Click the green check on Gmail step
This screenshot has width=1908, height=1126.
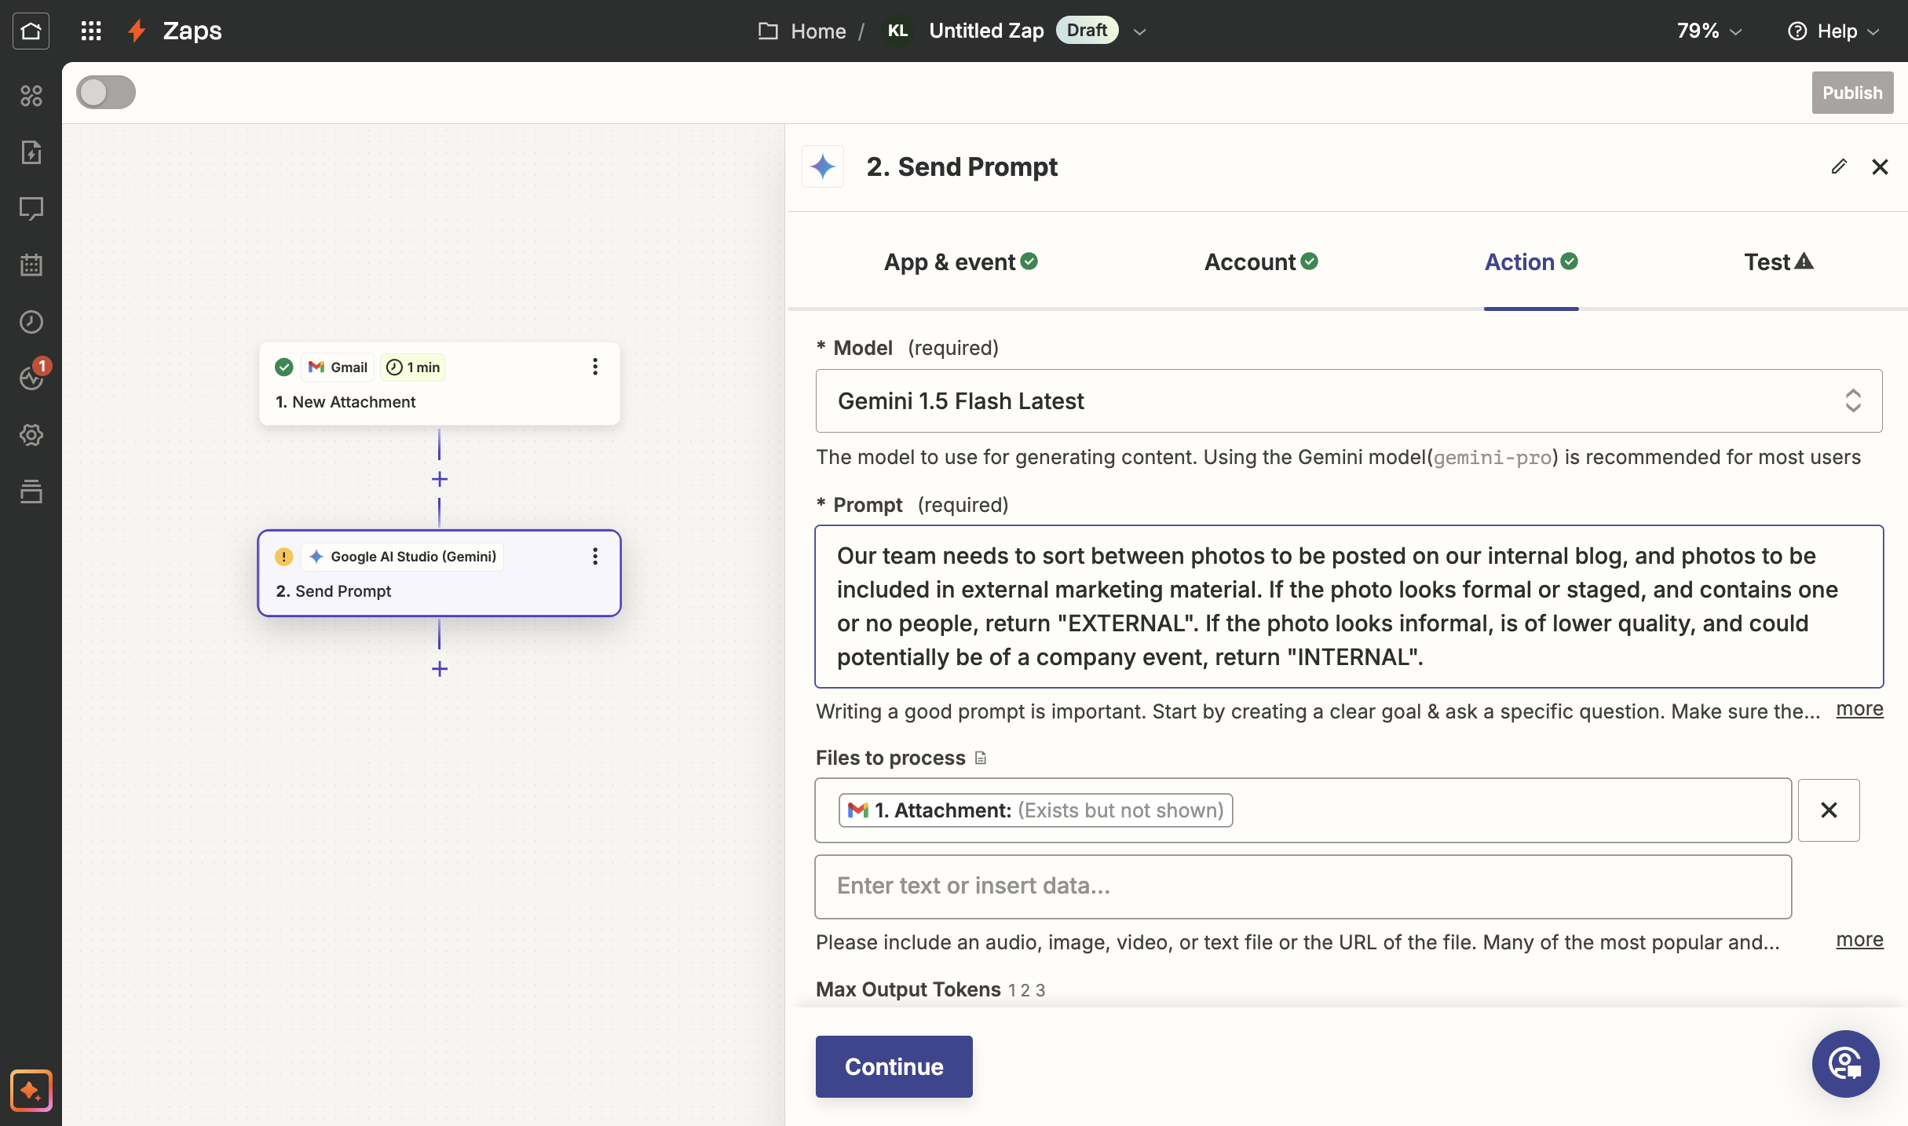(x=284, y=367)
